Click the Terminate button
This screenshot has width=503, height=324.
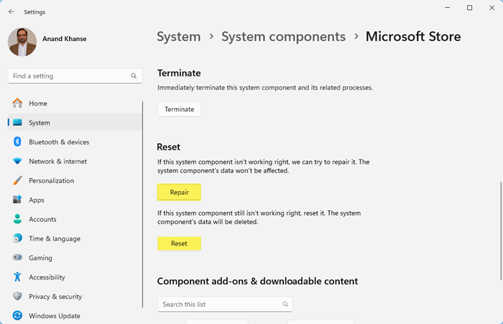coord(179,109)
